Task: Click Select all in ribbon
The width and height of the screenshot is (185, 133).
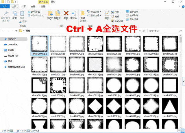Action: (x=132, y=11)
